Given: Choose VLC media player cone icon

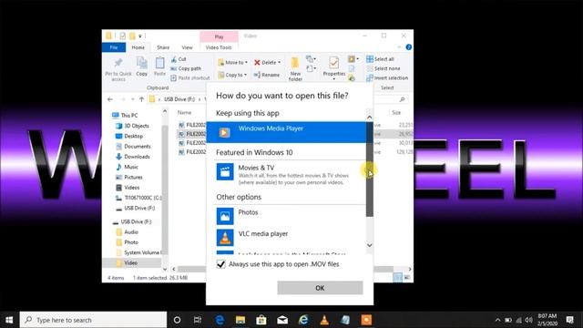Looking at the screenshot, I should point(225,238).
